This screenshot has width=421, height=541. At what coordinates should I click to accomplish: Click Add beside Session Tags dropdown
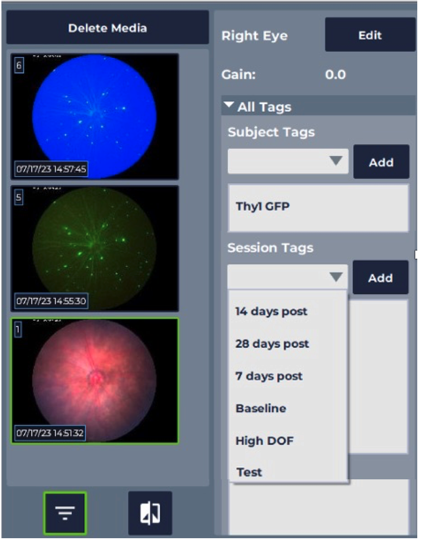click(380, 278)
